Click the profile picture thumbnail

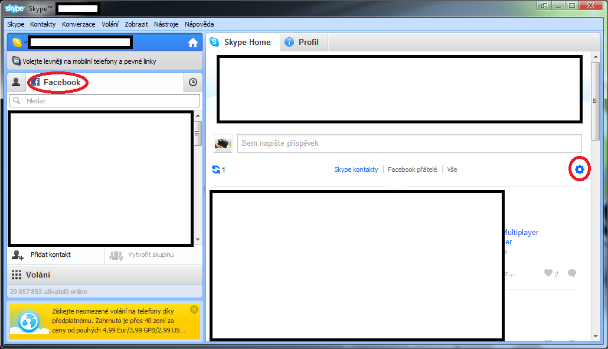click(x=223, y=143)
